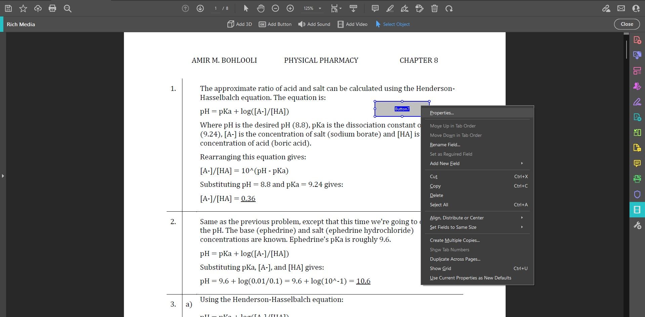This screenshot has height=317, width=645.
Task: Click the Add Sound tool
Action: (x=314, y=24)
